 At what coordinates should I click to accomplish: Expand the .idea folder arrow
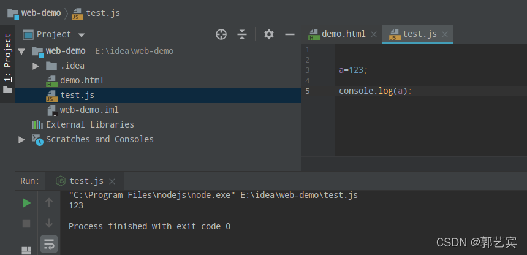[36, 66]
